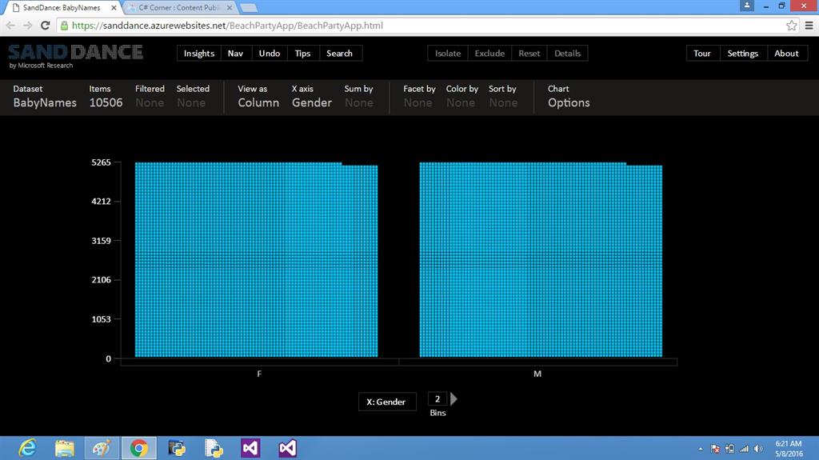The height and width of the screenshot is (460, 819).
Task: Click the 5265 axis value
Action: click(x=101, y=162)
